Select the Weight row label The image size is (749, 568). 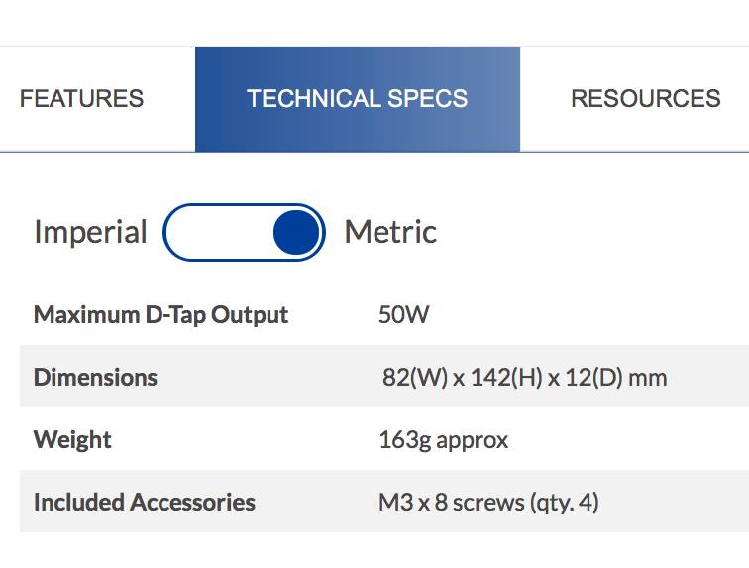click(72, 440)
